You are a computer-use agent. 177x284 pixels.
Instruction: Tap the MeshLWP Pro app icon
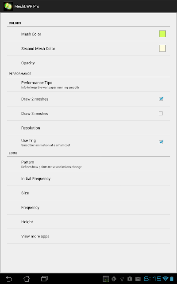[8, 6]
